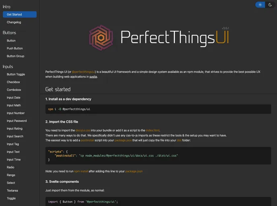
Task: Click package.json link in the Note line
Action: (134, 171)
